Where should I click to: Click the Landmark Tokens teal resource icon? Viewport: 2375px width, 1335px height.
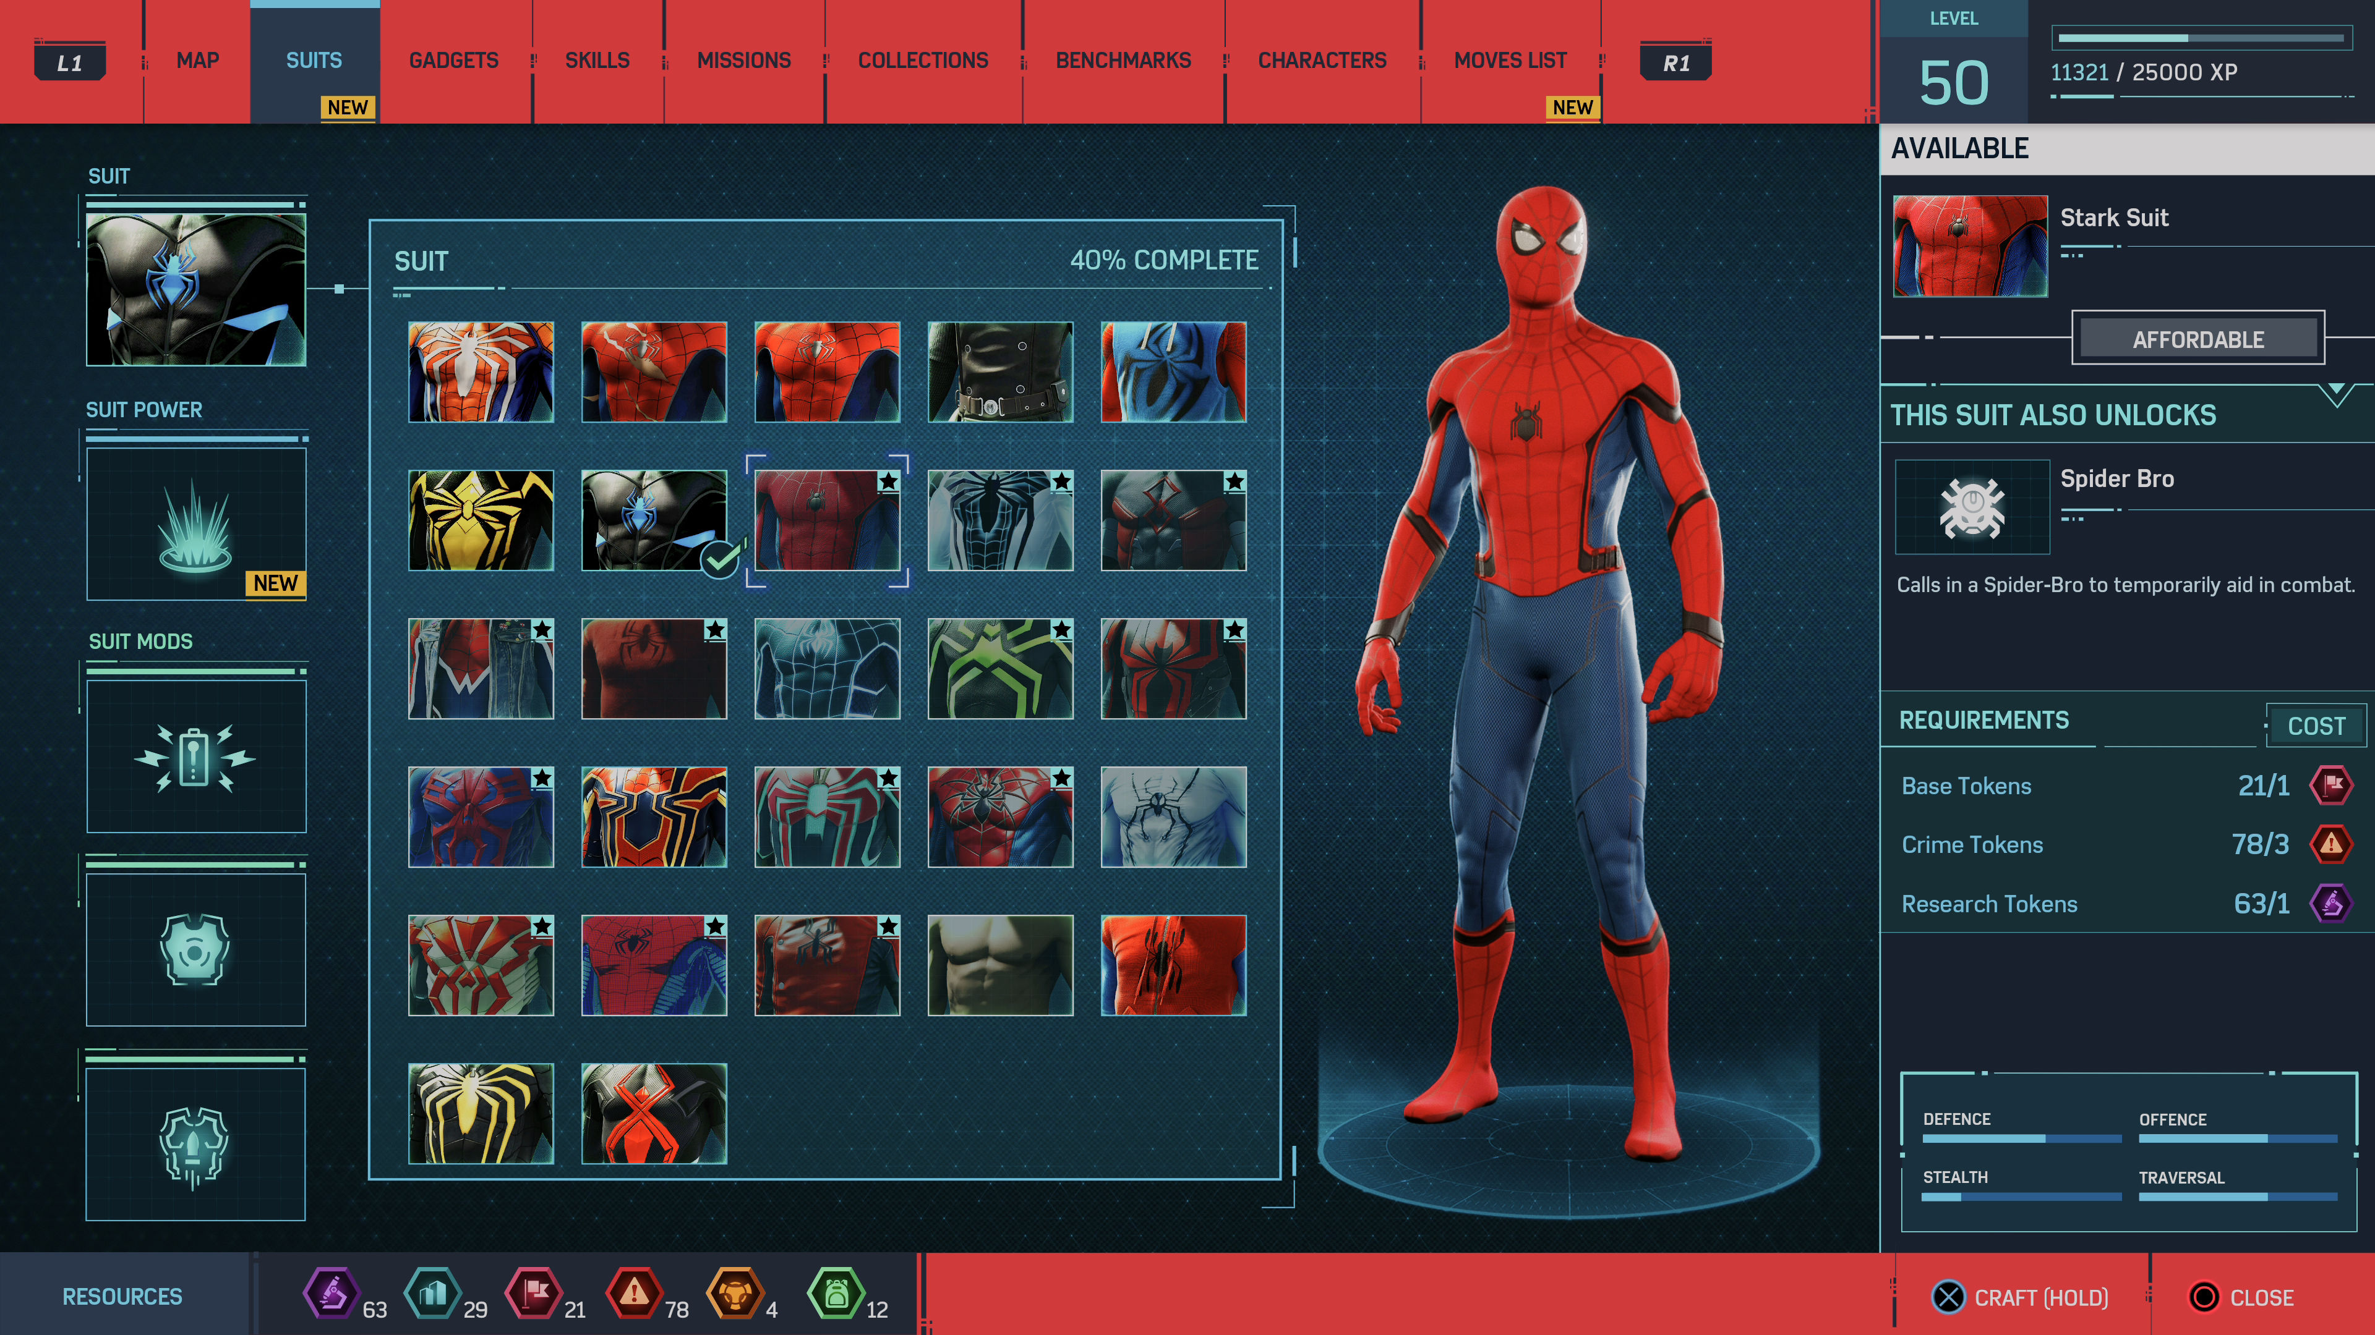coord(432,1292)
